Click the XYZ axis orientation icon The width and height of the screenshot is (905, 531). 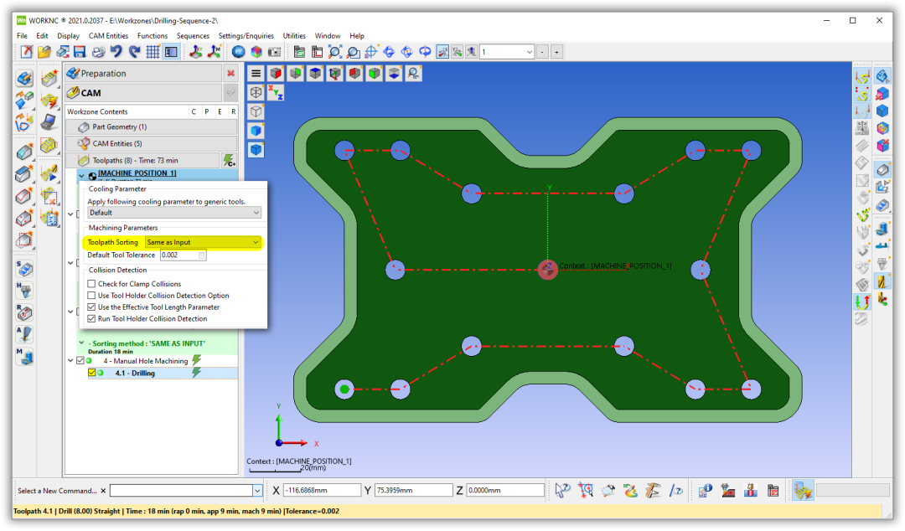(x=276, y=92)
